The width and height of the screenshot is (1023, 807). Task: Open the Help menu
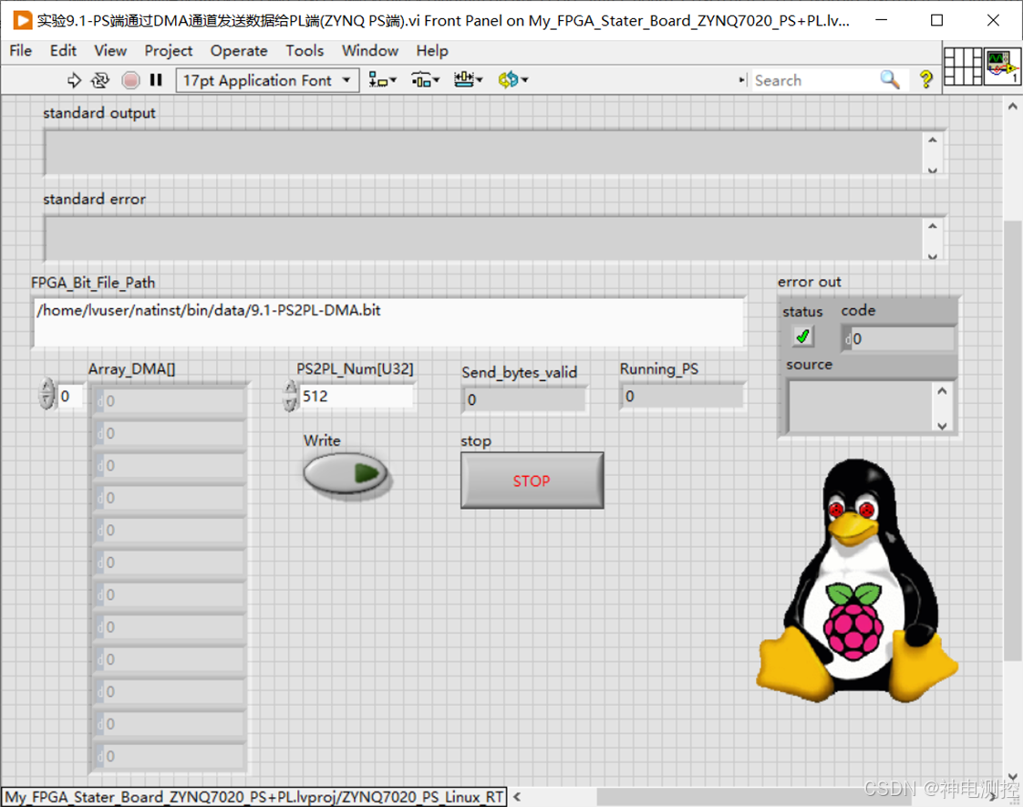click(x=432, y=51)
